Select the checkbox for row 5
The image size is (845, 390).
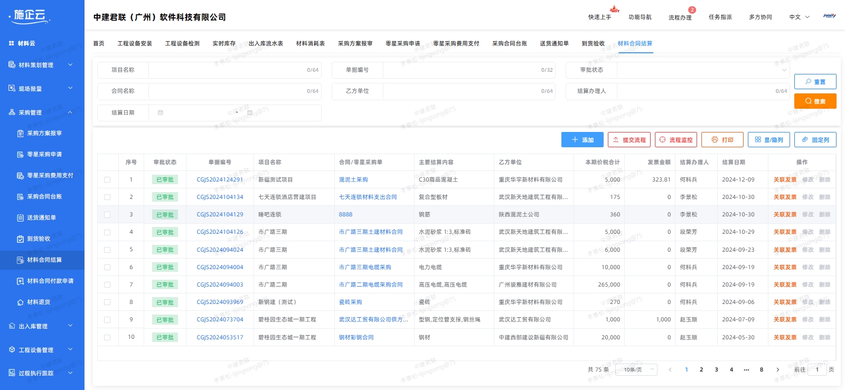tap(107, 250)
